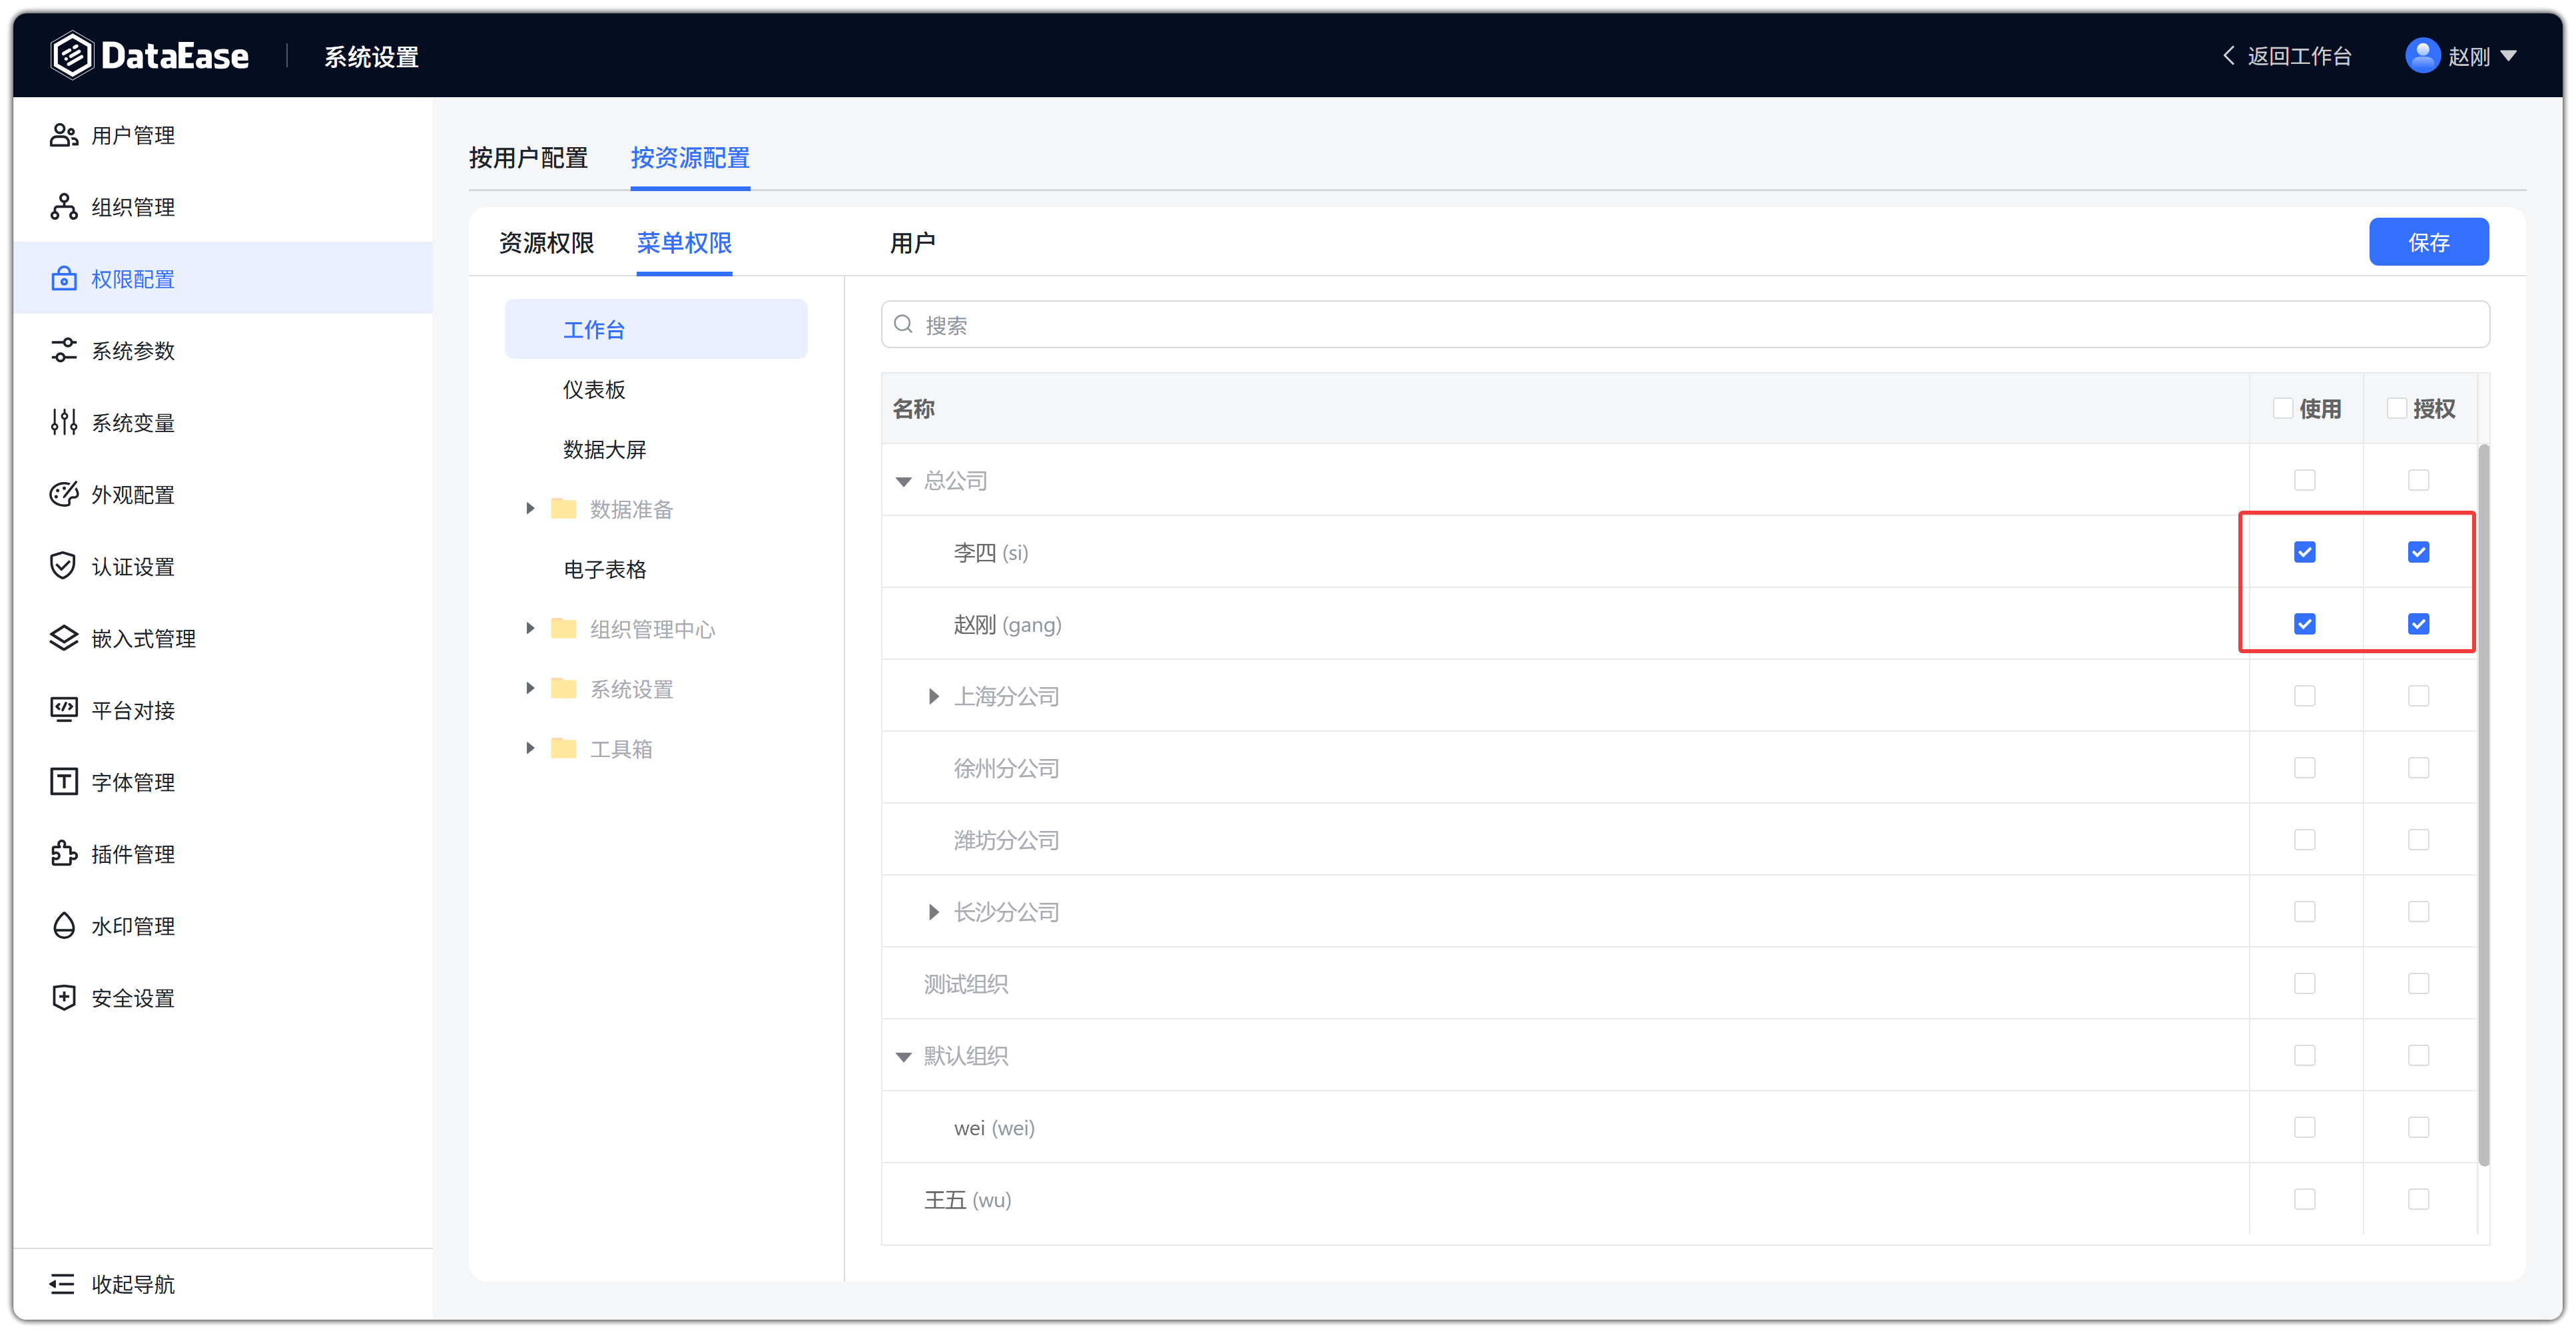Click the 嵌入式管理 layers icon

click(x=64, y=639)
